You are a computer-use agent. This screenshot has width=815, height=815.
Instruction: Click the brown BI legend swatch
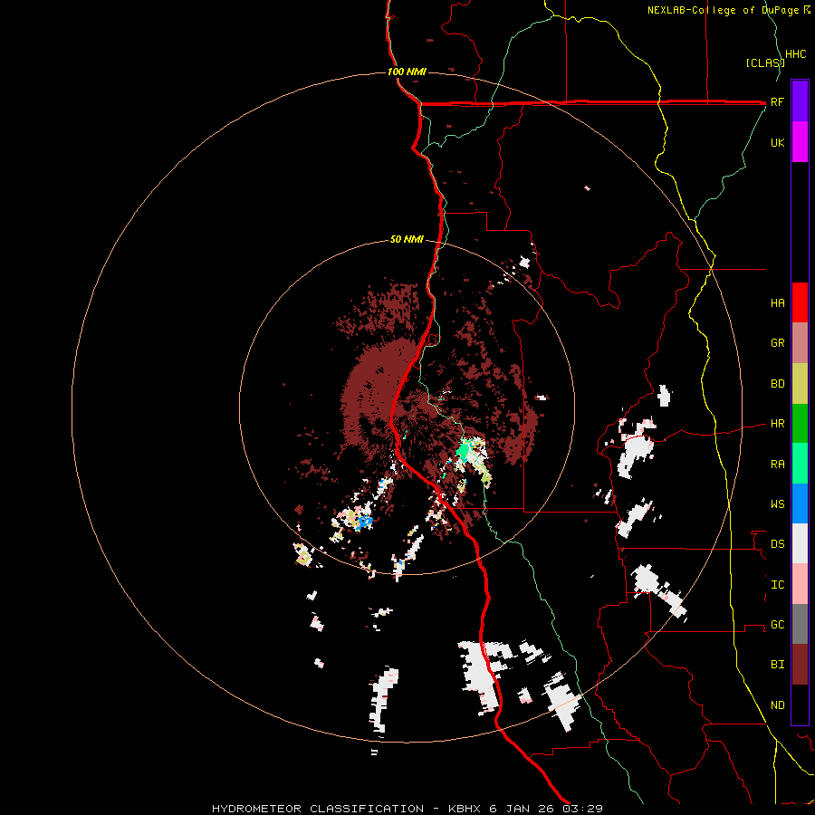pos(800,665)
